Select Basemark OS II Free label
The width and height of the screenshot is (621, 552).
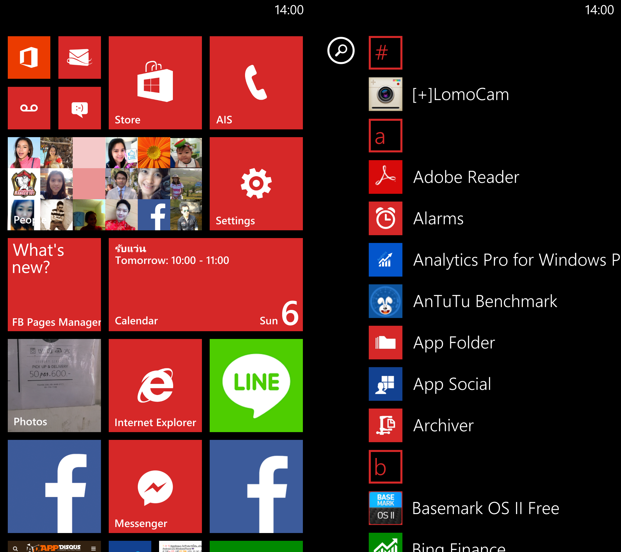486,508
